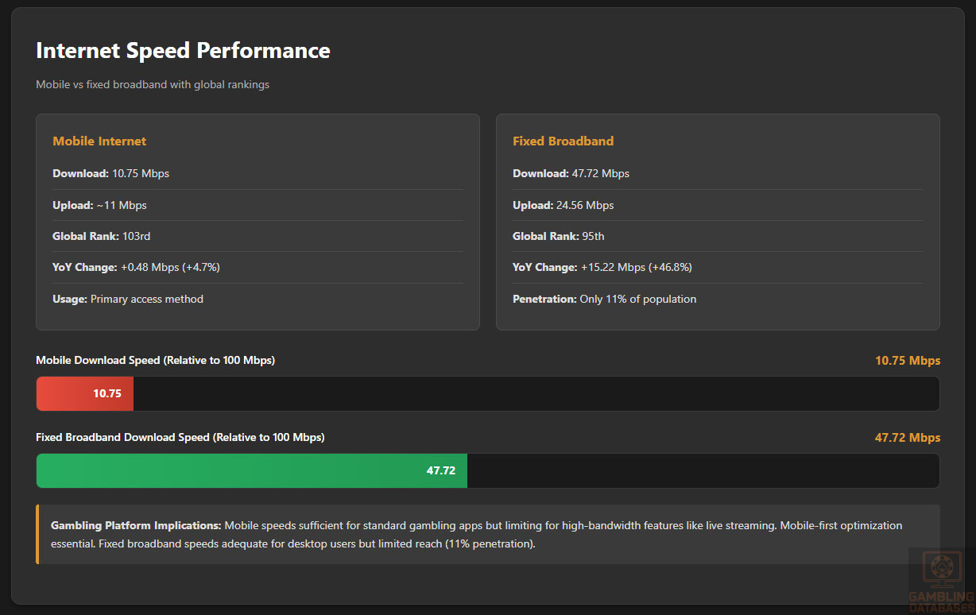Screen dimensions: 976x615
Task: Click the Upload 24.56 Mbps row
Action: (563, 205)
